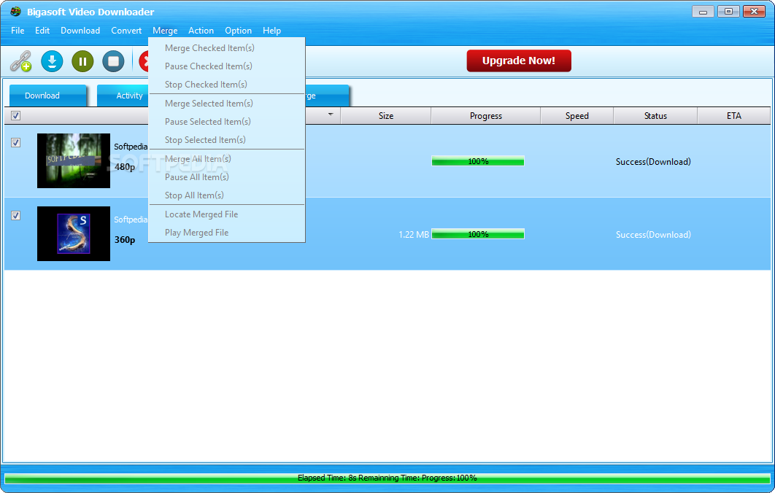775x493 pixels.
Task: Choose Pause All Item(s)
Action: click(x=227, y=176)
